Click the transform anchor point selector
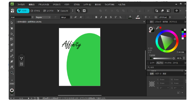Screen dimensions: 195x101 (152, 84)
